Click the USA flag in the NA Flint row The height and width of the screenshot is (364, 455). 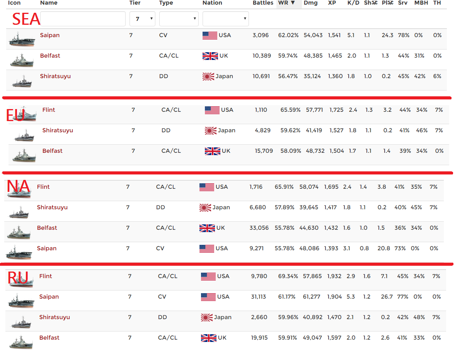click(207, 187)
